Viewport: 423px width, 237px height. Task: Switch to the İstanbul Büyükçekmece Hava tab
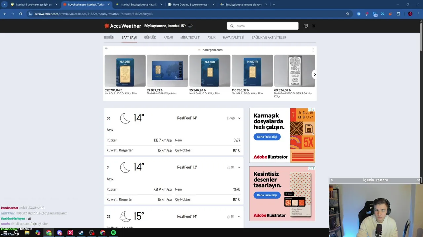(139, 5)
